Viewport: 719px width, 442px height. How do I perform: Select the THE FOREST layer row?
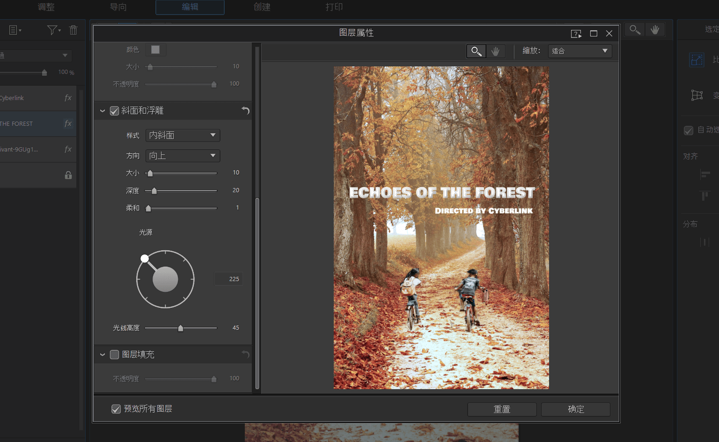point(38,123)
